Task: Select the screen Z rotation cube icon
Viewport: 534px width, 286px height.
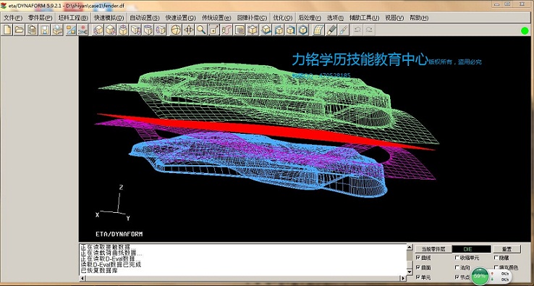Action: pyautogui.click(x=161, y=30)
